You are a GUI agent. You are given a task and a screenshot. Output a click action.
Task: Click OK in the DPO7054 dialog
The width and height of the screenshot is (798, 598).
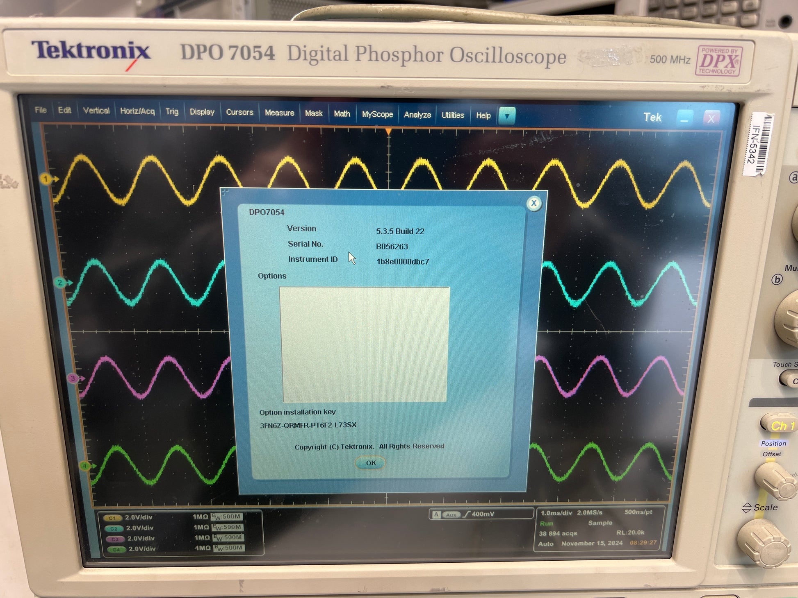click(371, 463)
